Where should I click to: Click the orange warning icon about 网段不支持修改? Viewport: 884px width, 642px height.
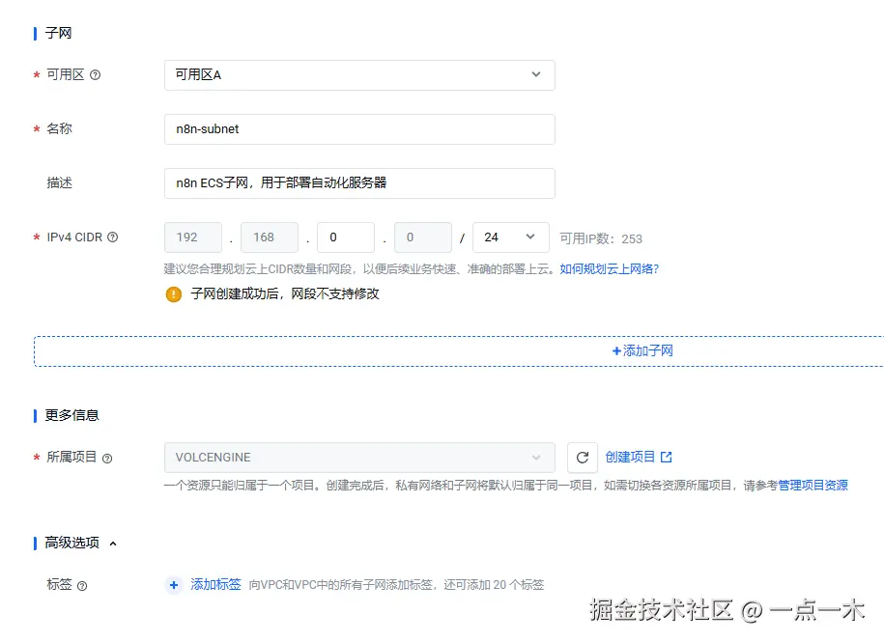pos(172,294)
